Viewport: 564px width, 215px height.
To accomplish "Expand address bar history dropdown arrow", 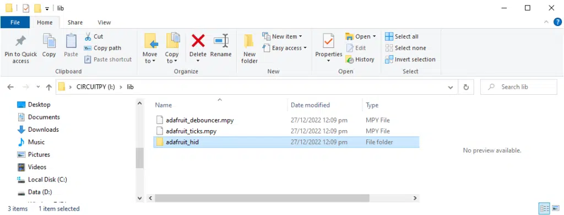I will pyautogui.click(x=451, y=87).
